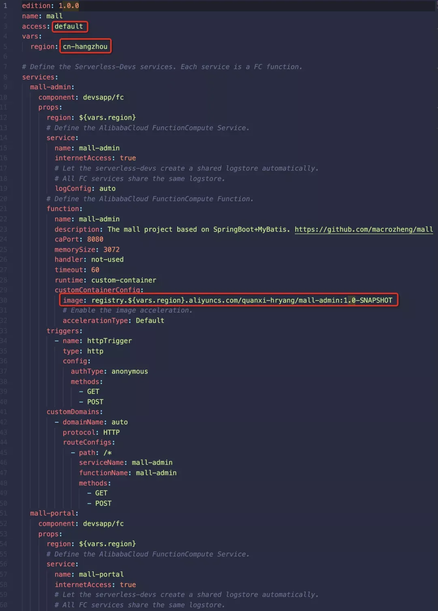Click 'accelerationType: Default' line
This screenshot has width=438, height=611.
pyautogui.click(x=114, y=320)
